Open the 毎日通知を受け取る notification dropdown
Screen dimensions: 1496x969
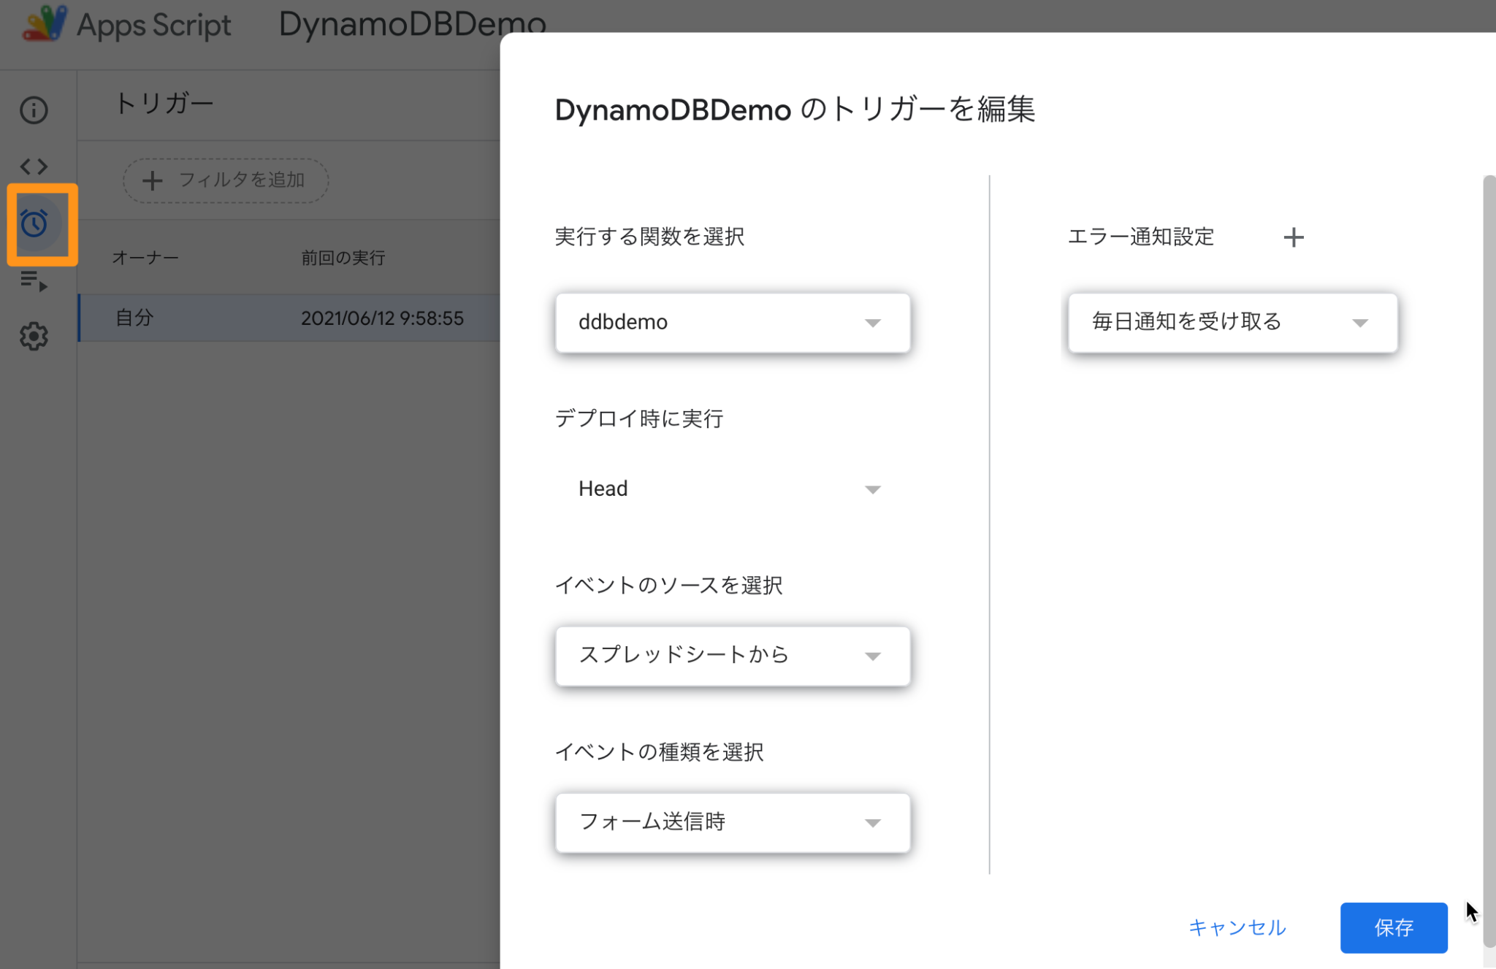(1232, 322)
